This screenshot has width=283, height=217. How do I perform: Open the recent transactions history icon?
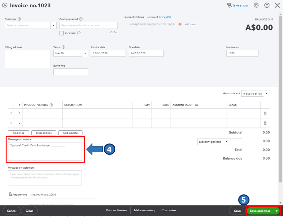(5, 5)
